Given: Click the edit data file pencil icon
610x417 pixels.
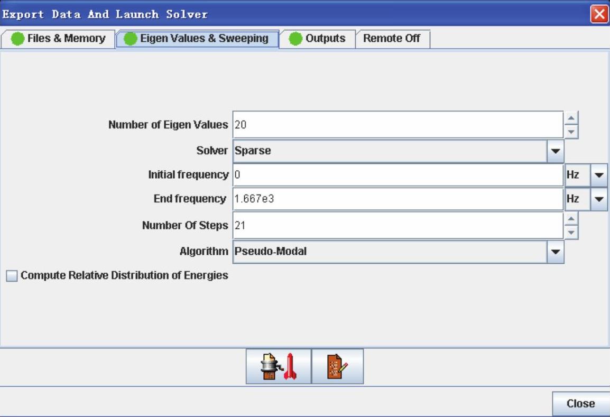Looking at the screenshot, I should 338,366.
